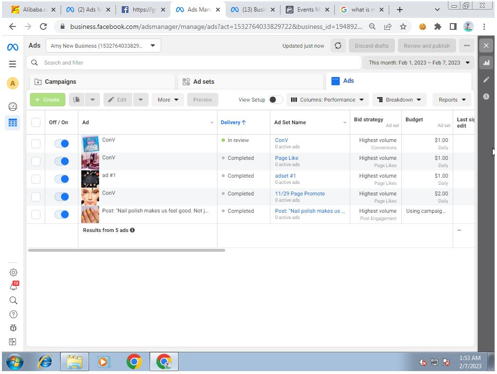Click the info icon beside Results from 5 ads
Screen dimensions: 497x374
(x=132, y=230)
